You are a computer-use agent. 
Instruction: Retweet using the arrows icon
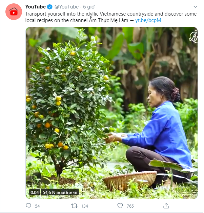point(74,206)
